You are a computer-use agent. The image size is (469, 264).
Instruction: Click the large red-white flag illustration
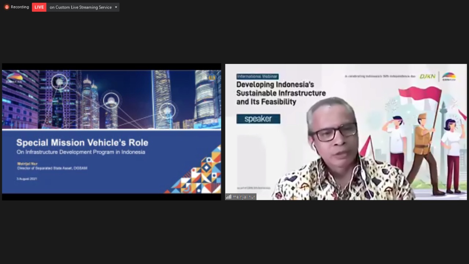pyautogui.click(x=421, y=95)
